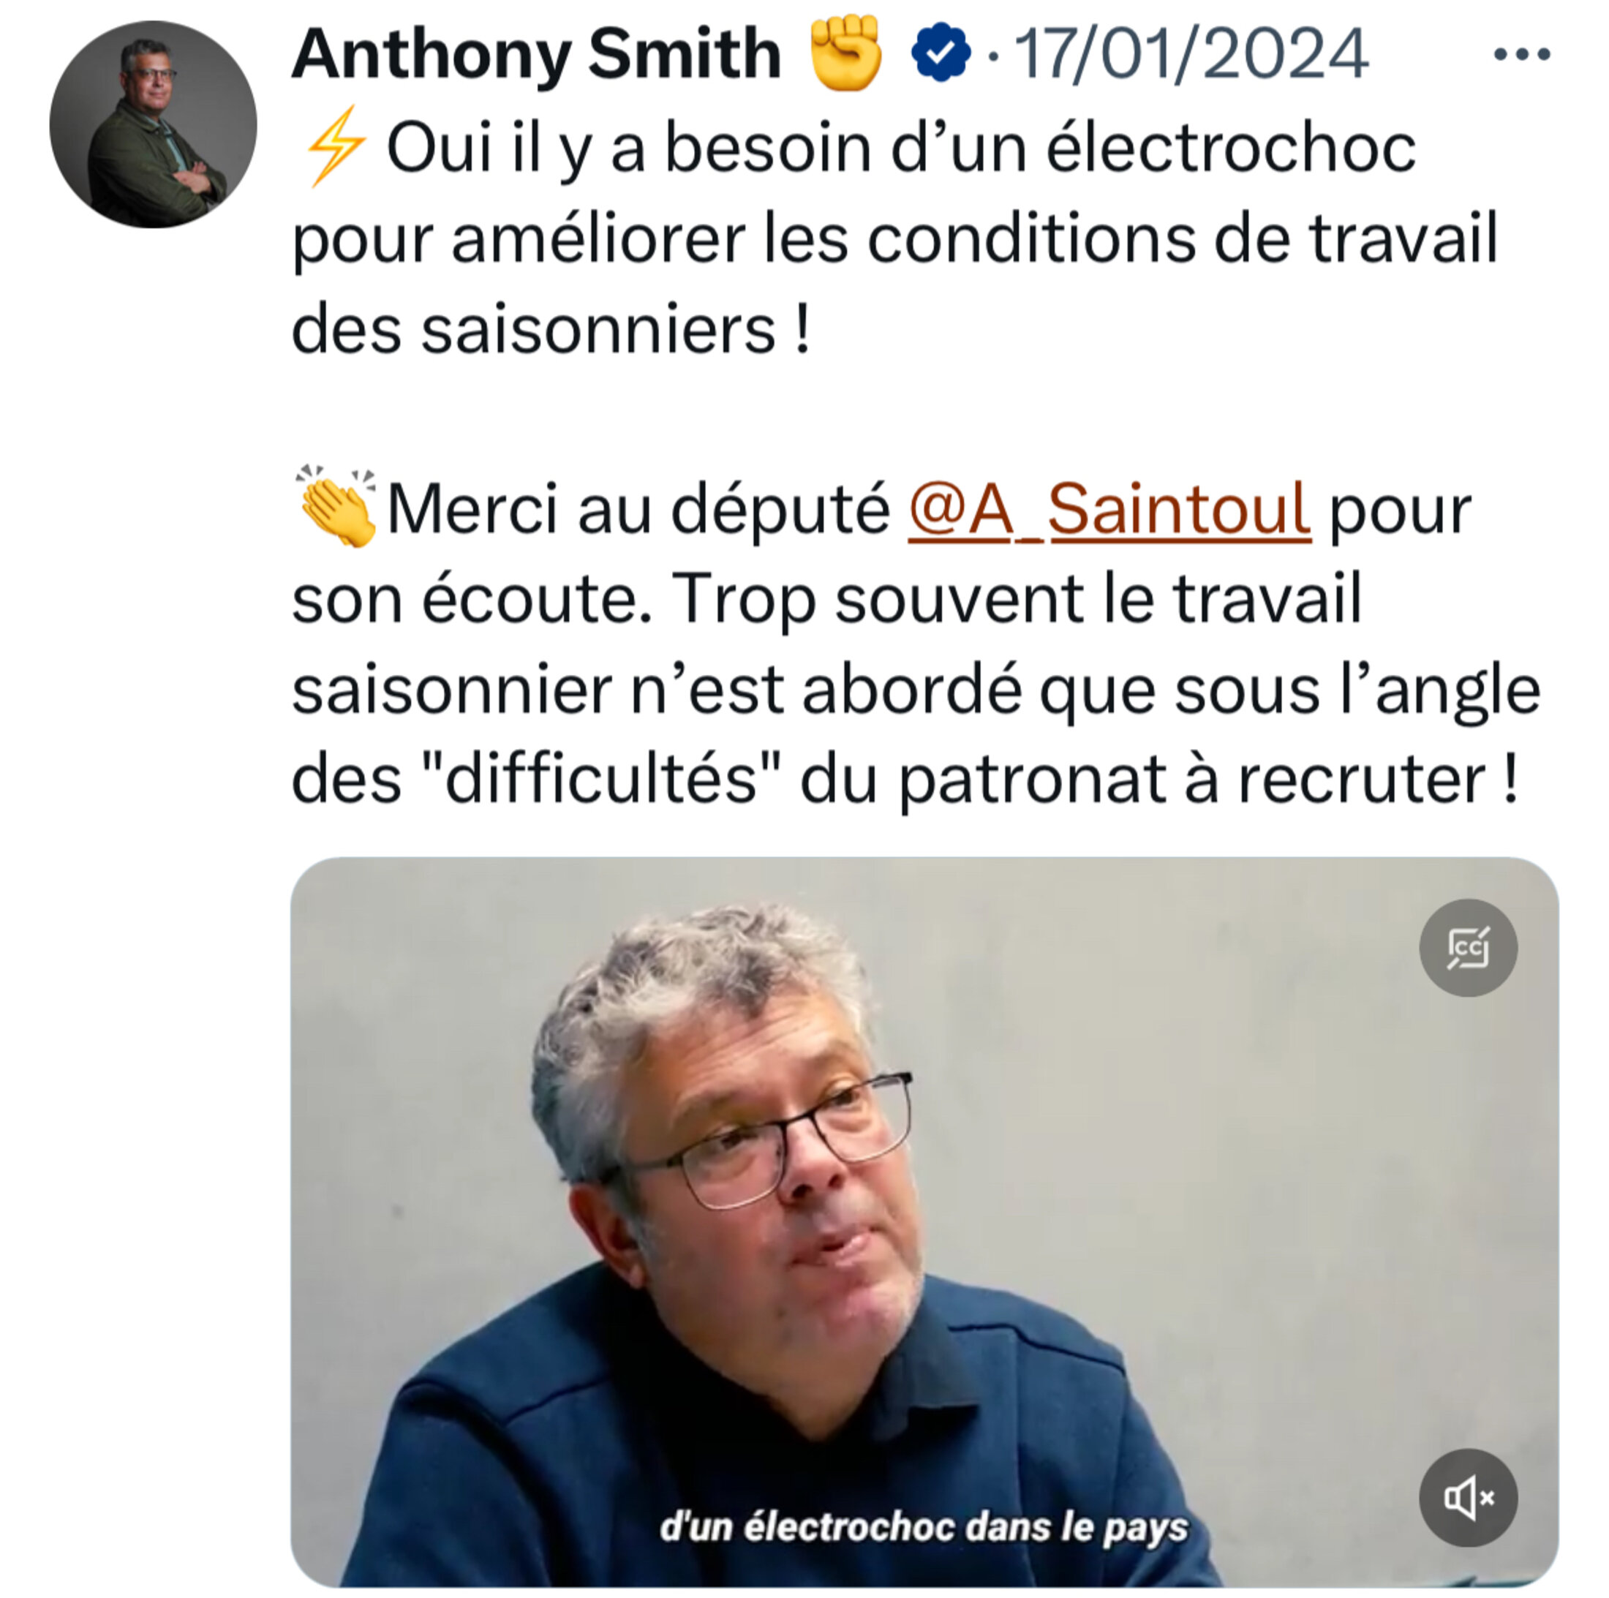
Task: Toggle closed captions on the video
Action: click(x=1467, y=948)
